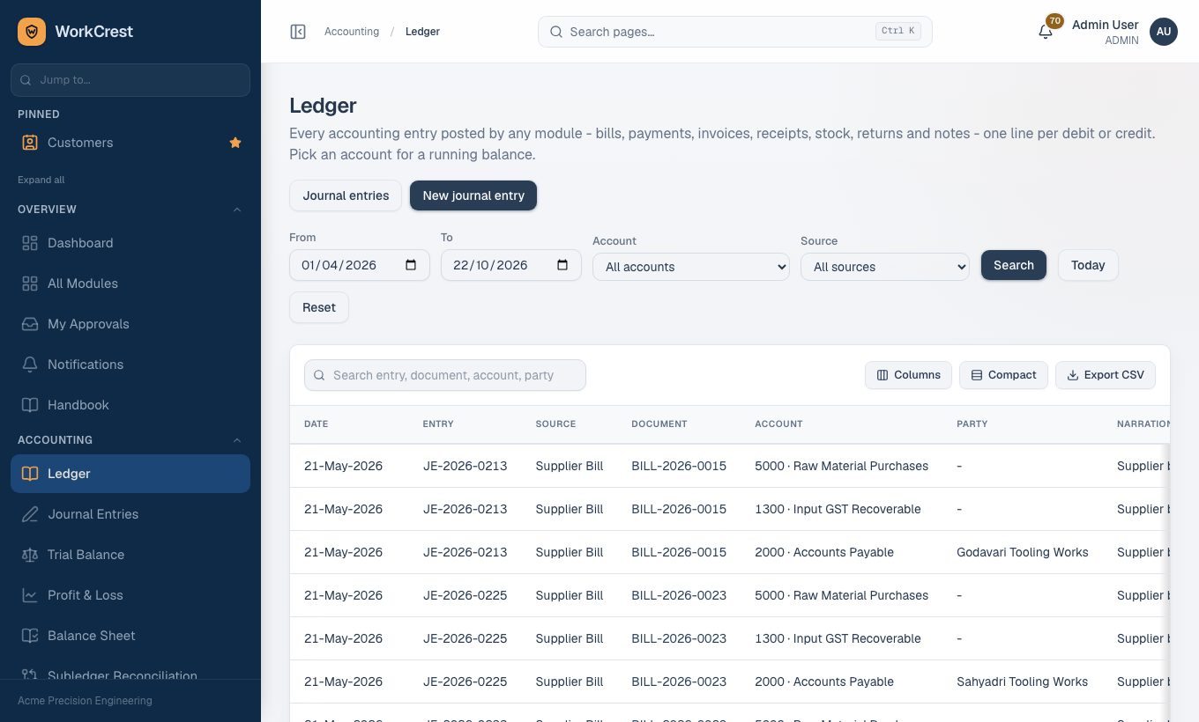Reset the ledger filters
Screen dimensions: 1199x722
(x=319, y=307)
